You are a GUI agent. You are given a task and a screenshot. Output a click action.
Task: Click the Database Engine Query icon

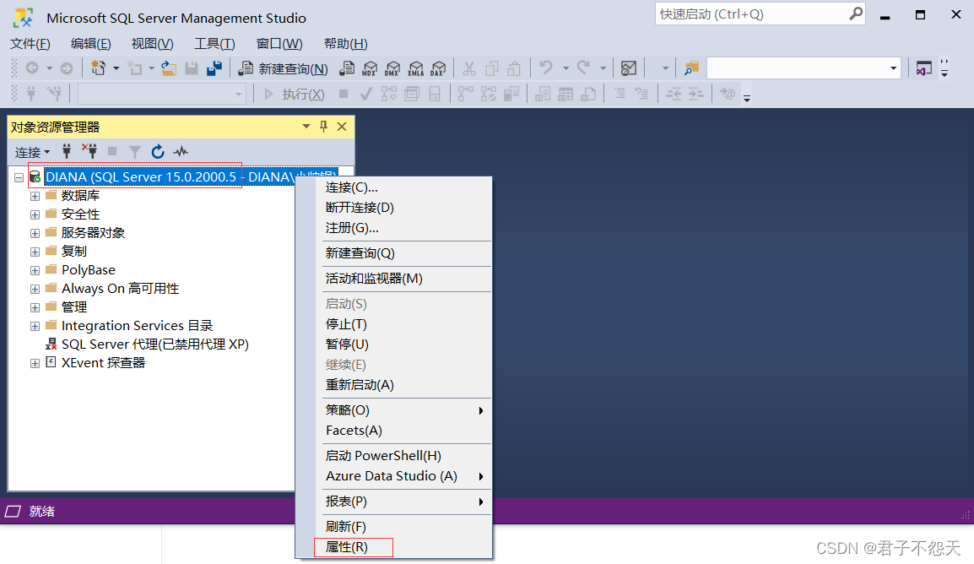(x=347, y=68)
